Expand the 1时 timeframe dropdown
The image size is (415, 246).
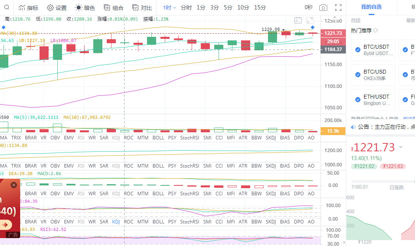pyautogui.click(x=169, y=8)
